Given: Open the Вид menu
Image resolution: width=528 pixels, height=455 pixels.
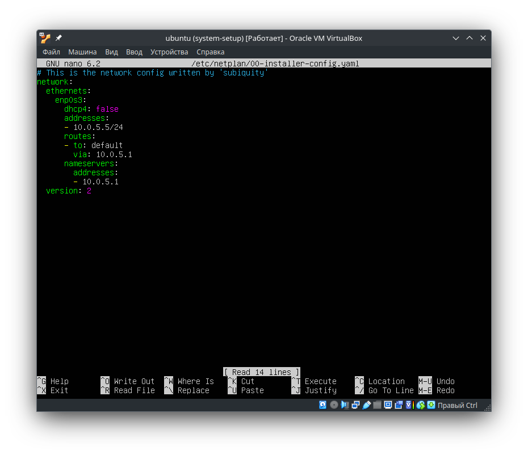Looking at the screenshot, I should click(111, 52).
